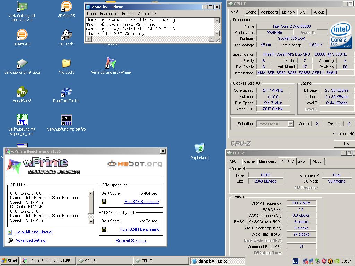Image resolution: width=355 pixels, height=266 pixels.
Task: Click the Core Speed 5117.4 MHz field
Action: pos(273,90)
